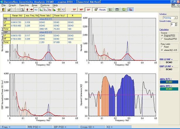This screenshot has height=129, width=180.
Task: Click the red right arrow icon
Action: (32, 10)
